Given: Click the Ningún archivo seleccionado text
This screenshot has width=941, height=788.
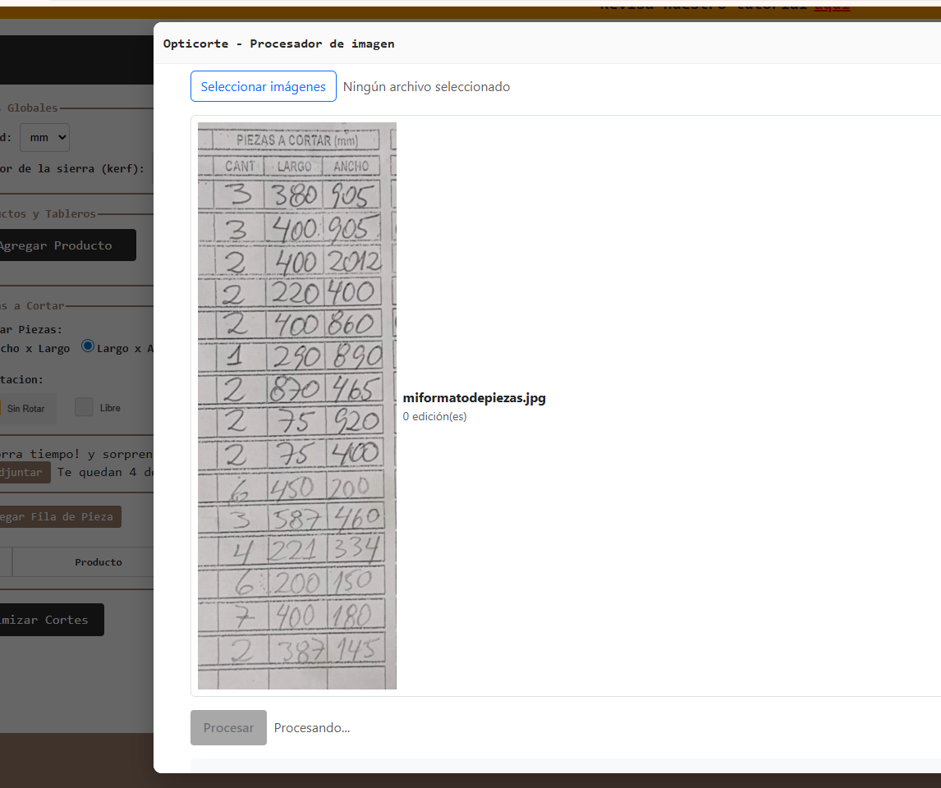Looking at the screenshot, I should [x=426, y=87].
